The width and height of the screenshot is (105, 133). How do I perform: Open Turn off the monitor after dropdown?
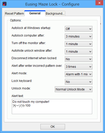tap(79, 44)
